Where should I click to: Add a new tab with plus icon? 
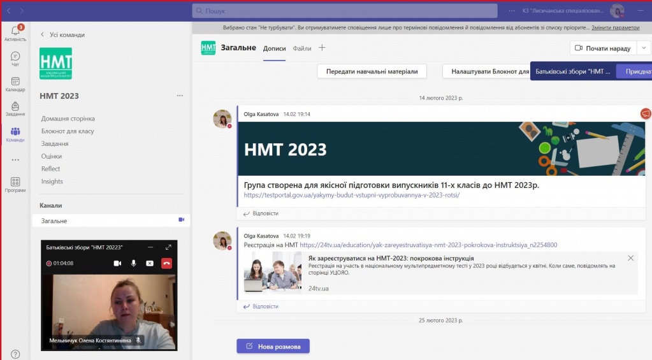coord(322,48)
